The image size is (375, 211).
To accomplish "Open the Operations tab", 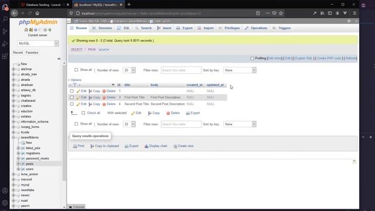I will coord(256,28).
